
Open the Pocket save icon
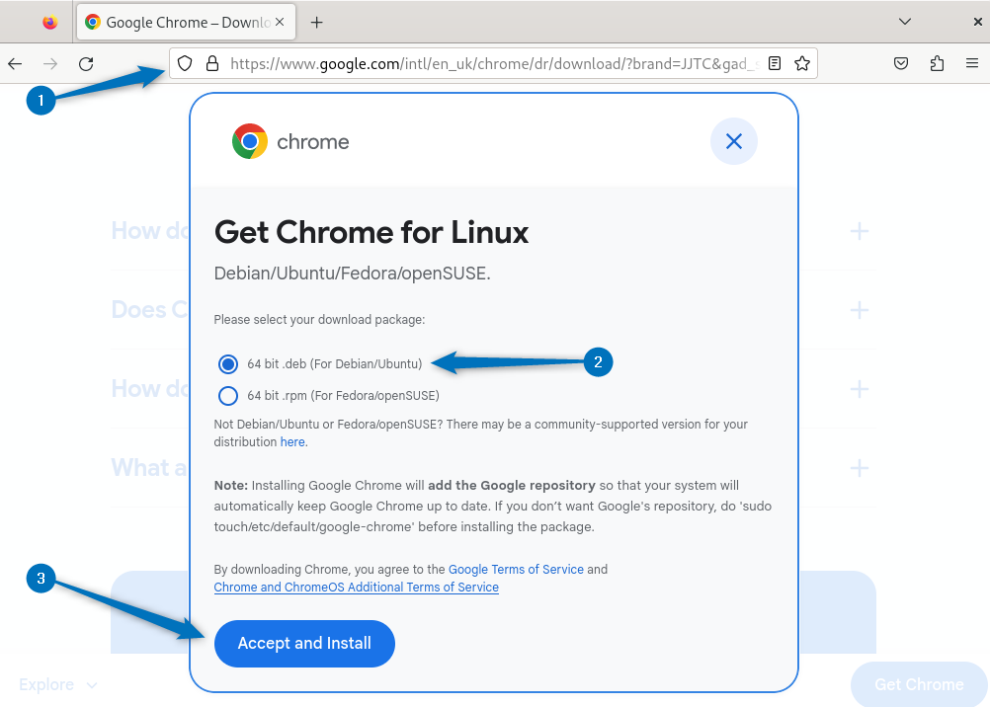(x=901, y=64)
